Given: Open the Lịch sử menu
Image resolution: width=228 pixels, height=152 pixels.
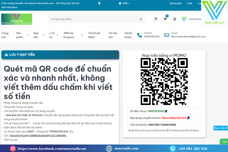Looking at the screenshot, I should [52, 35].
